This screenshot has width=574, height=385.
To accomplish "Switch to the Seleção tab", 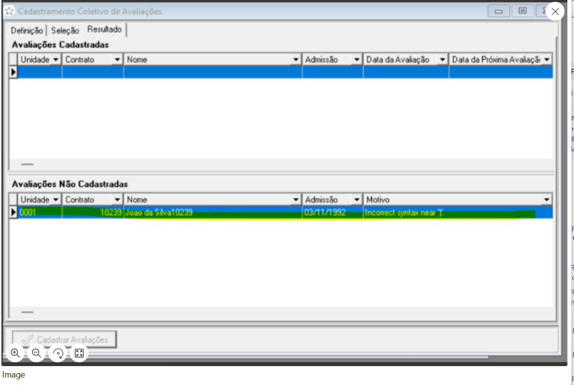I will coord(65,30).
